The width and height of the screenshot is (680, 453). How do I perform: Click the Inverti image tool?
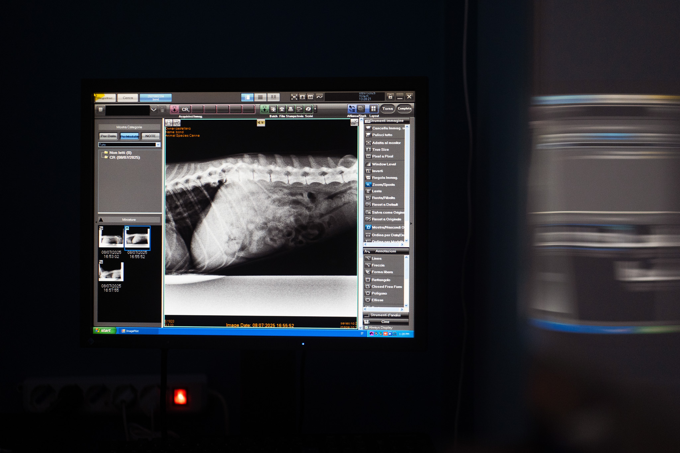coord(377,171)
